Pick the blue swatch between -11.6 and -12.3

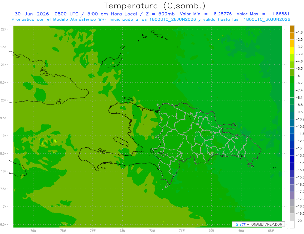(292, 137)
